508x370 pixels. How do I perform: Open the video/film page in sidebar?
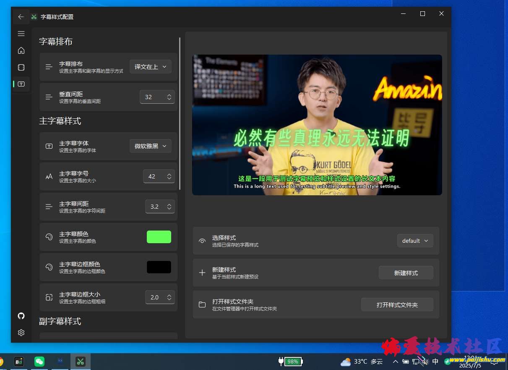pos(21,67)
